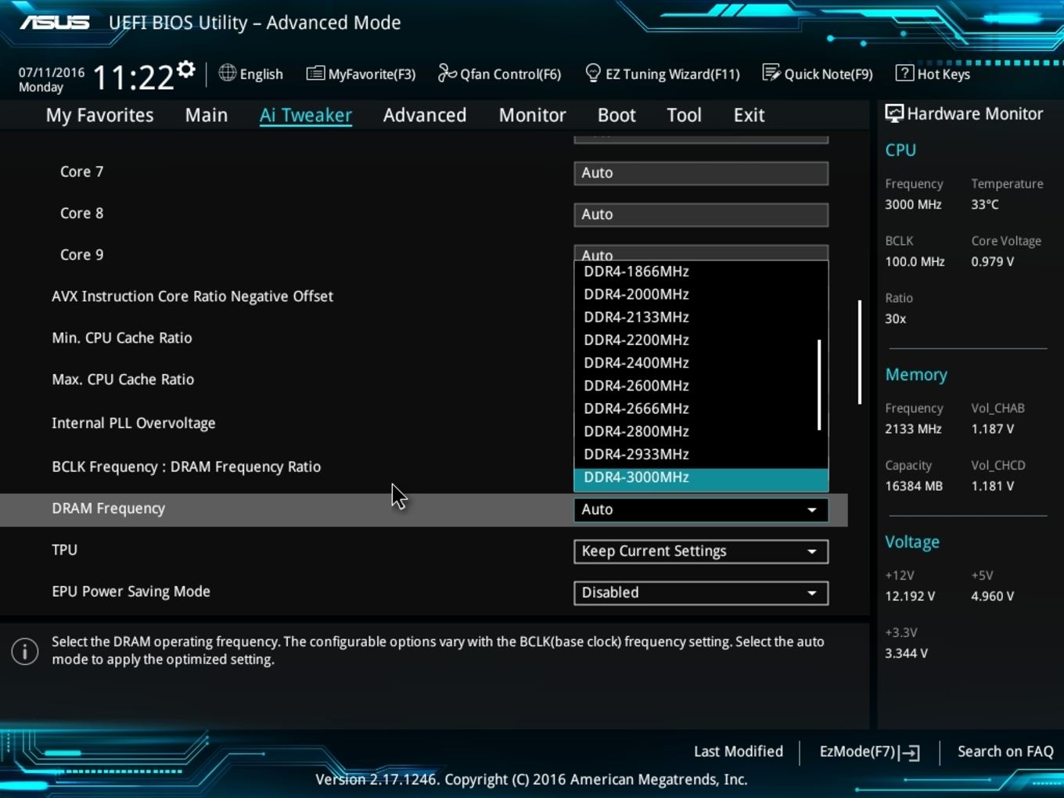Open EPU Power Saving Mode dropdown

700,592
